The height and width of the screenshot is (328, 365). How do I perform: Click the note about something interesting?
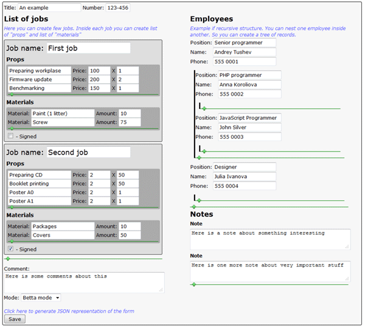(x=270, y=239)
